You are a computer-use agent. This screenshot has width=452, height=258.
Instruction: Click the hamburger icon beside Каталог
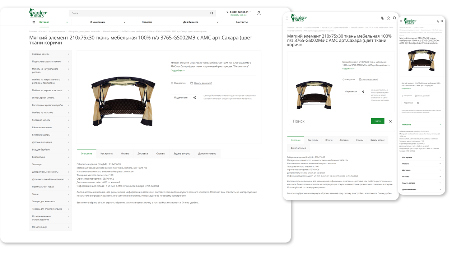pyautogui.click(x=34, y=22)
